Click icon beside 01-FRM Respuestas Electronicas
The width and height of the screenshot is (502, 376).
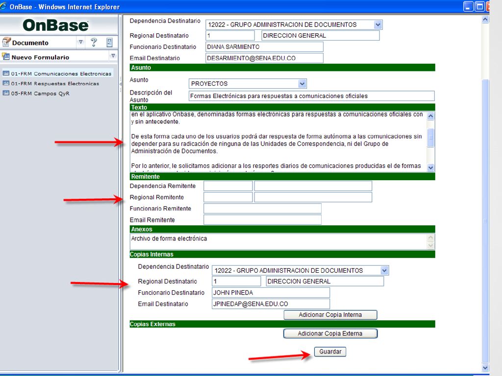pyautogui.click(x=6, y=83)
